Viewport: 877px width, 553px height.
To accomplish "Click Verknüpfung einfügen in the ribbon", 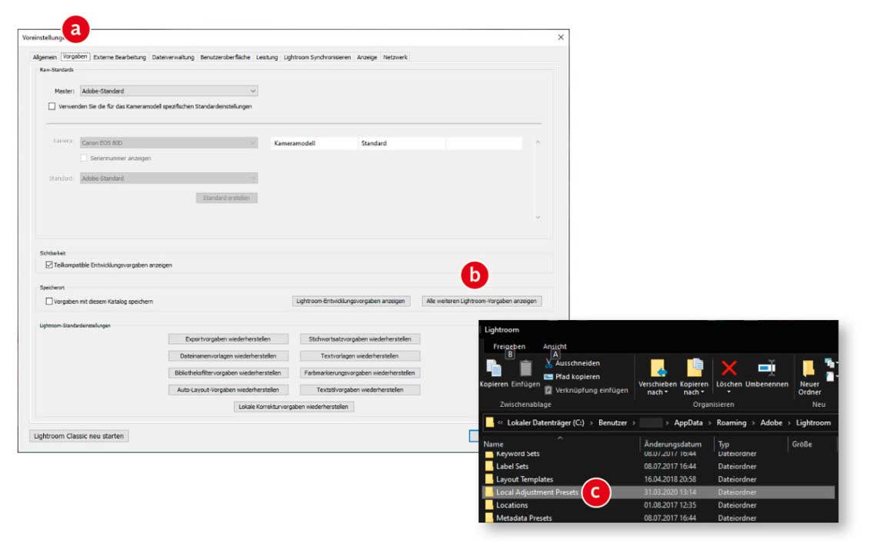I will 586,390.
